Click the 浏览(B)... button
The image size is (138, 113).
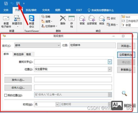(x=126, y=46)
